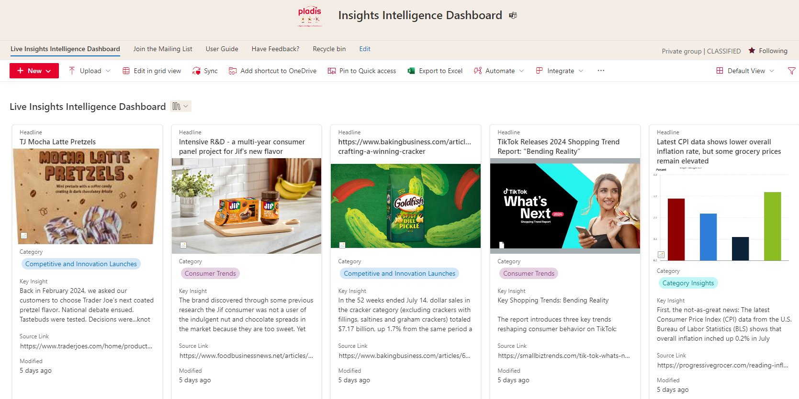Open the Goldfish Spicy Dill Pickle thumbnail

[405, 206]
